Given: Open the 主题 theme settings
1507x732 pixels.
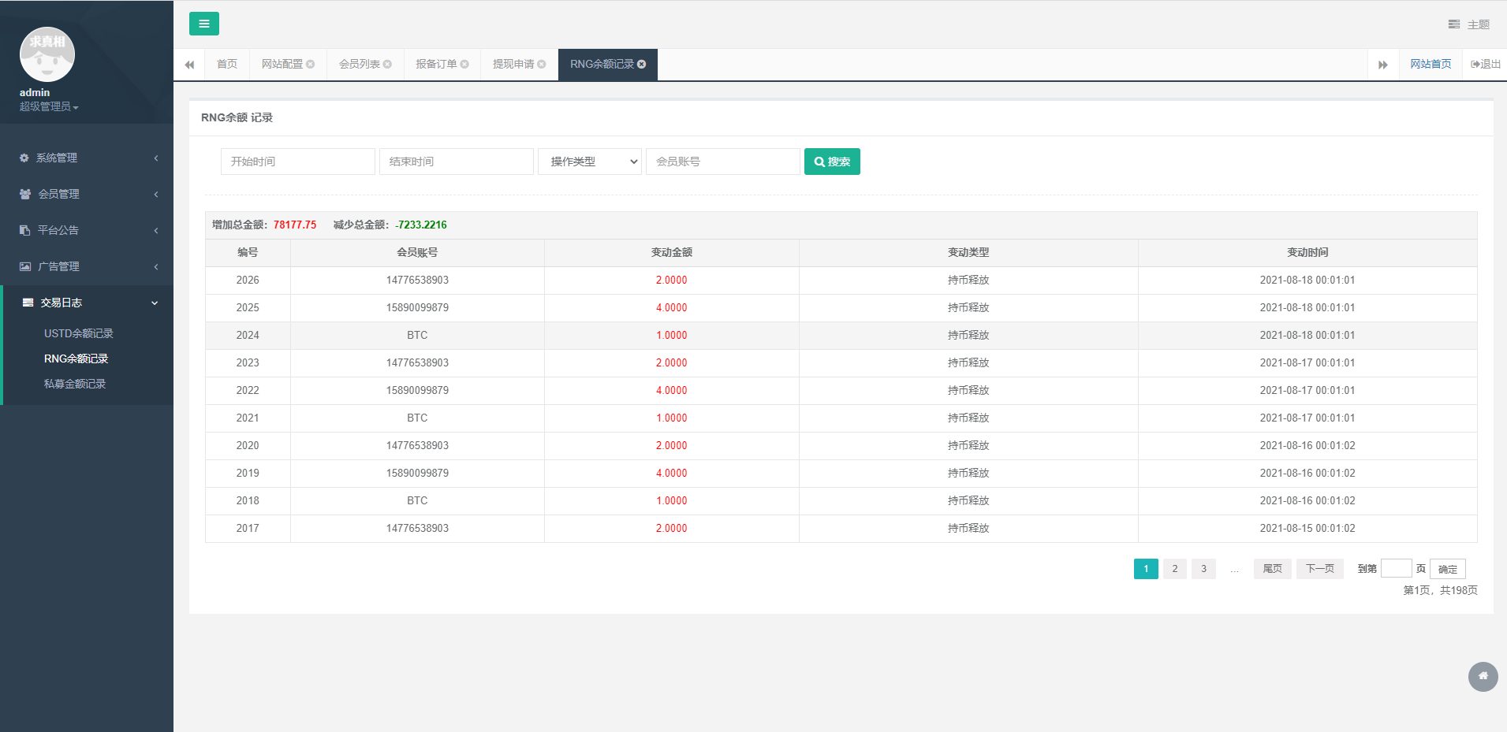Looking at the screenshot, I should (1469, 24).
